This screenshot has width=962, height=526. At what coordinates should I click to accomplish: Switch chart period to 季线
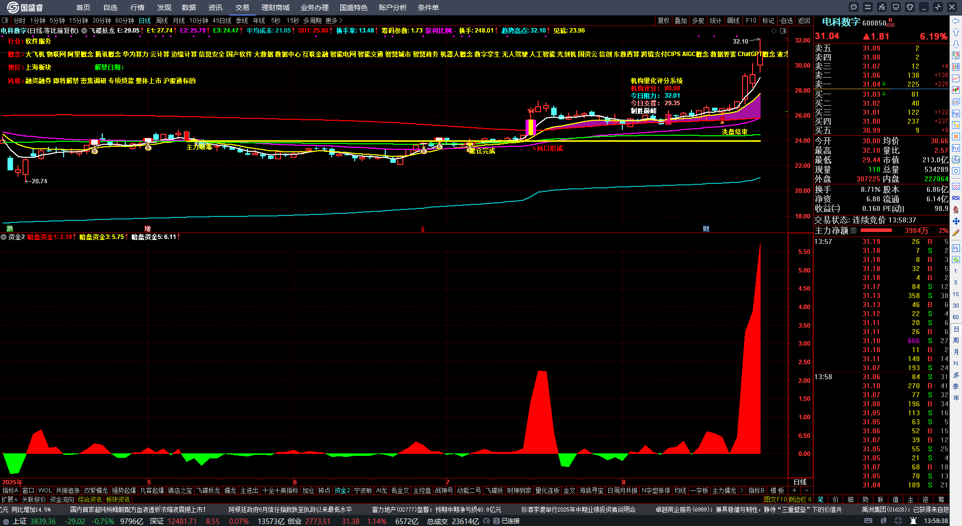click(242, 21)
